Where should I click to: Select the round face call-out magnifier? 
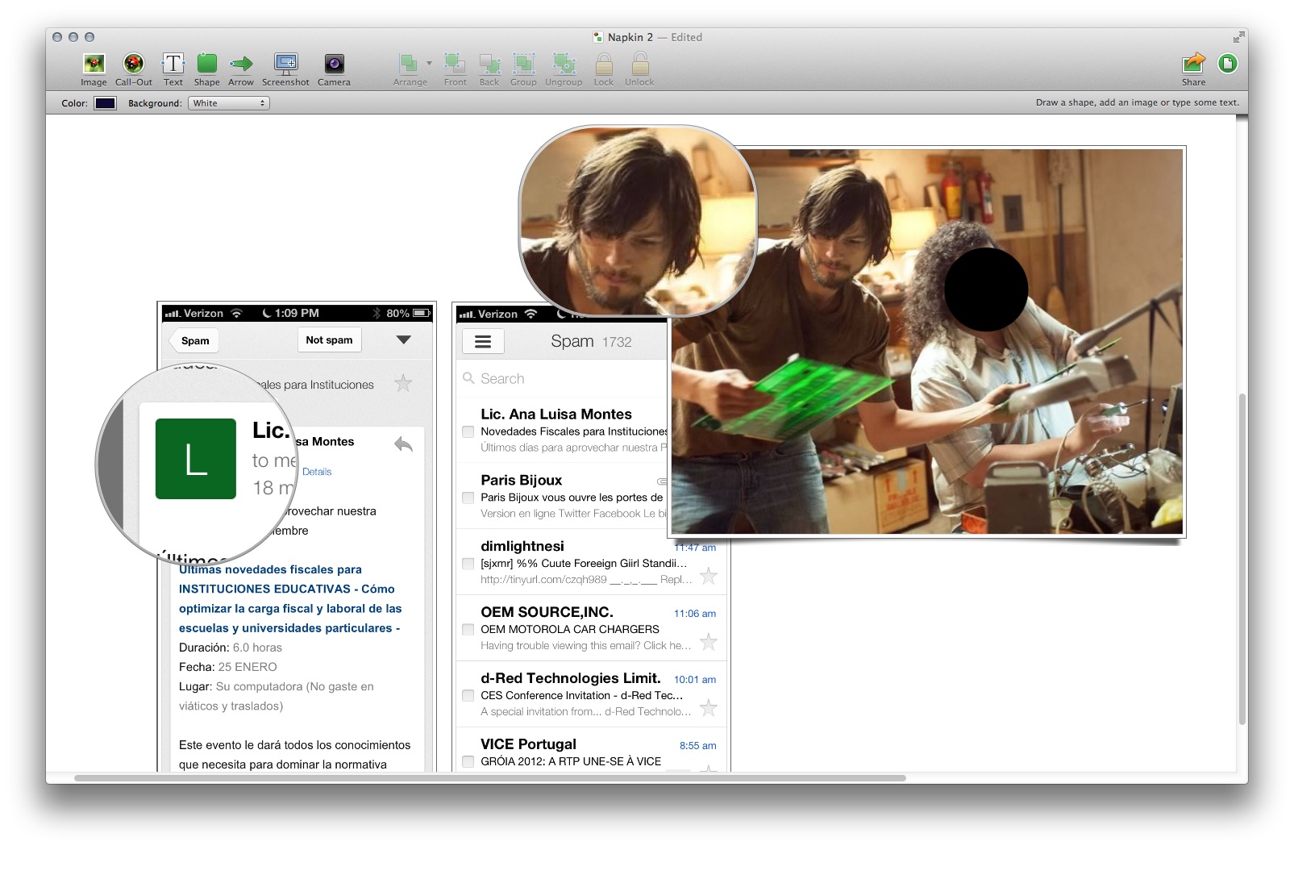pyautogui.click(x=638, y=220)
